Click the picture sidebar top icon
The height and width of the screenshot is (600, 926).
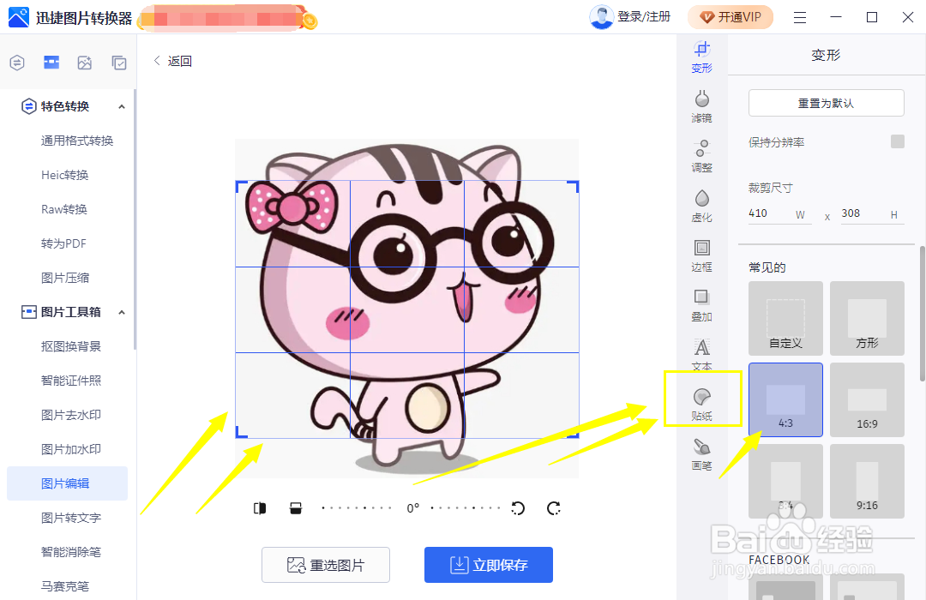[x=84, y=62]
